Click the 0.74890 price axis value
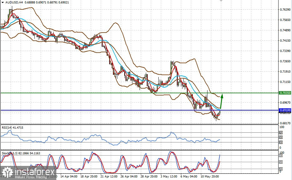Screen dimensions: 292x180 285,30
